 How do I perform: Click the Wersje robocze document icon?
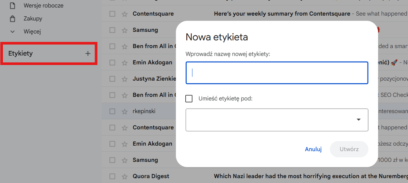(13, 5)
